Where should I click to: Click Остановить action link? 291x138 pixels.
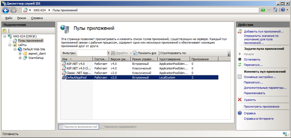point(252,59)
